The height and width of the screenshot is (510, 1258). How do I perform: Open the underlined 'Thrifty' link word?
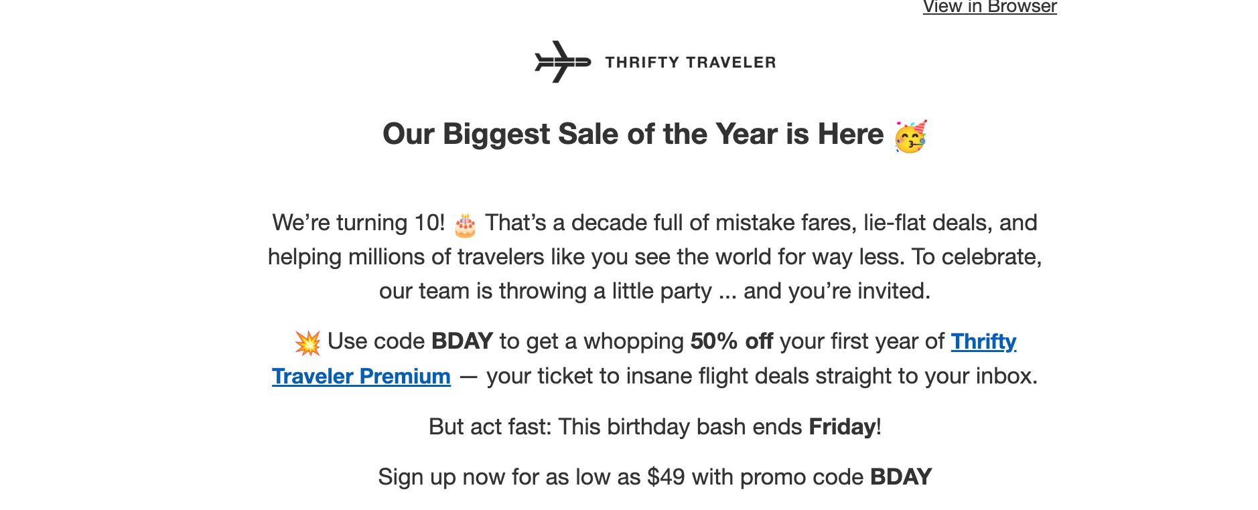pyautogui.click(x=983, y=341)
